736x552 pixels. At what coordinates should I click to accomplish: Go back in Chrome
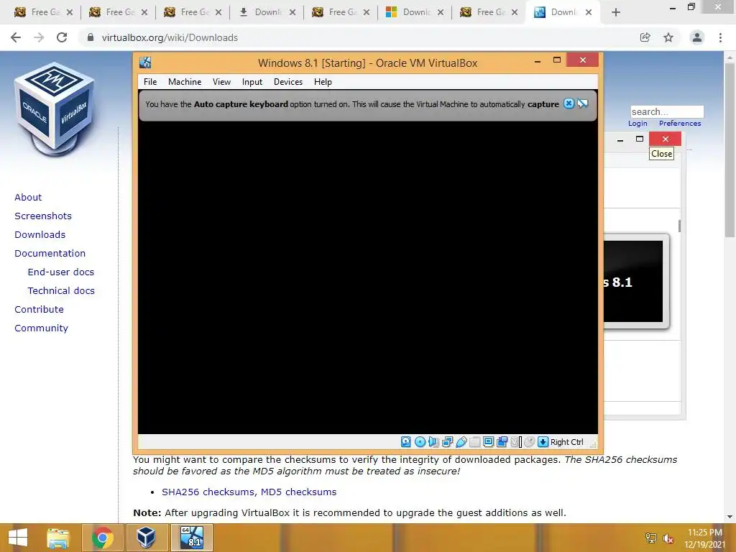[16, 37]
